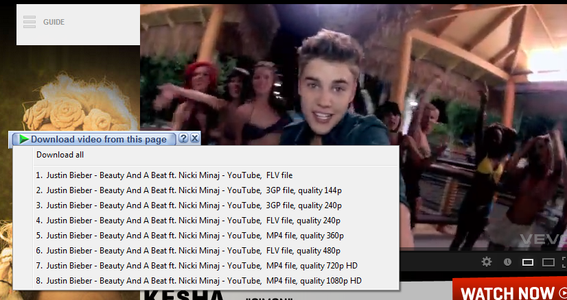This screenshot has width=567, height=300.
Task: Select item 1 FLV file download
Action: (206, 175)
